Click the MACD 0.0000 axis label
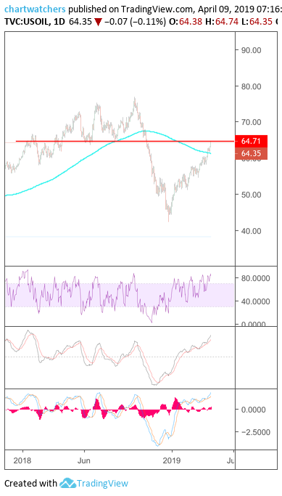The height and width of the screenshot is (496, 282). coord(255,410)
